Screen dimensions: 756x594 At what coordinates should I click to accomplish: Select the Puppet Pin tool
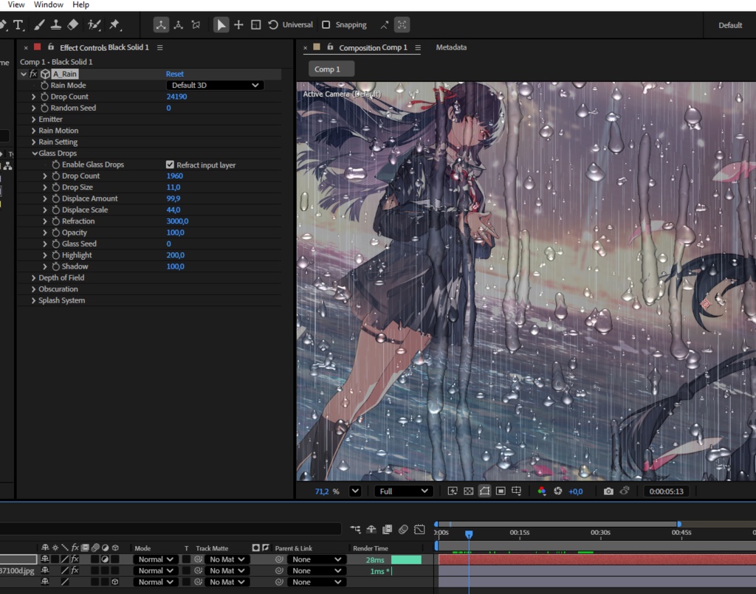click(114, 25)
